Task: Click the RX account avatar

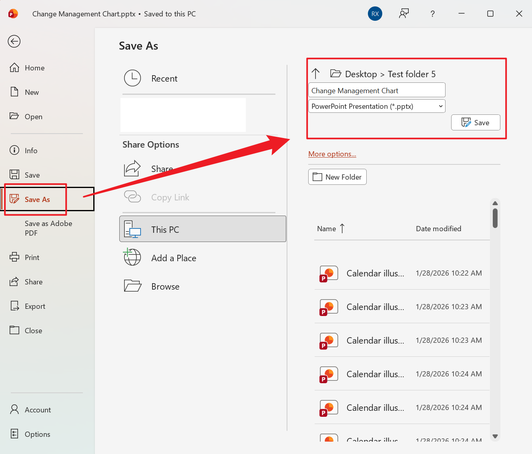Action: [375, 14]
